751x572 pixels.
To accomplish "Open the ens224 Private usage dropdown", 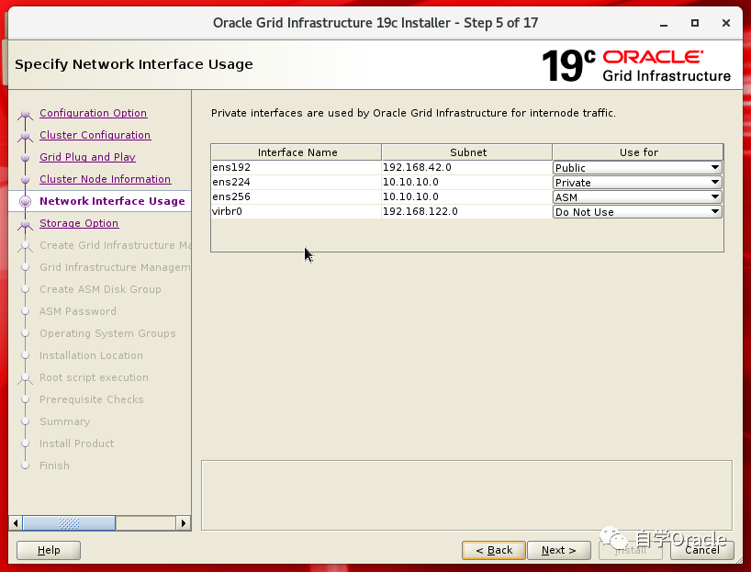I will click(x=637, y=183).
